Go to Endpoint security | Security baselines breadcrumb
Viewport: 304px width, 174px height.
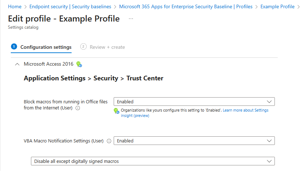click(70, 6)
